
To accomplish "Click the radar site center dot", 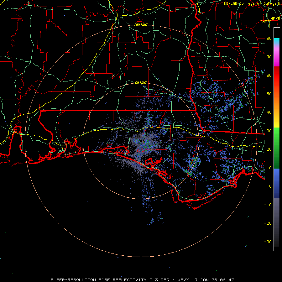I will (141, 141).
